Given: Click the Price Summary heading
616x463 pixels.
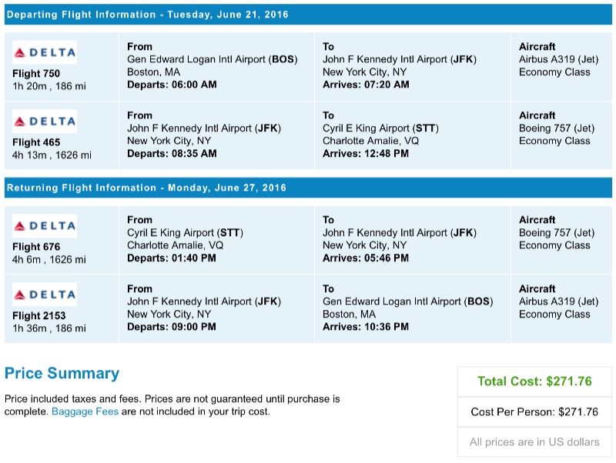Looking at the screenshot, I should coord(62,374).
